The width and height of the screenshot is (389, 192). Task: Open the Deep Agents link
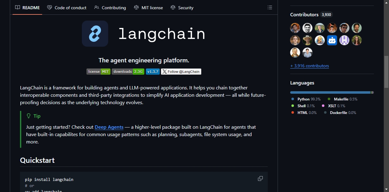click(x=109, y=127)
